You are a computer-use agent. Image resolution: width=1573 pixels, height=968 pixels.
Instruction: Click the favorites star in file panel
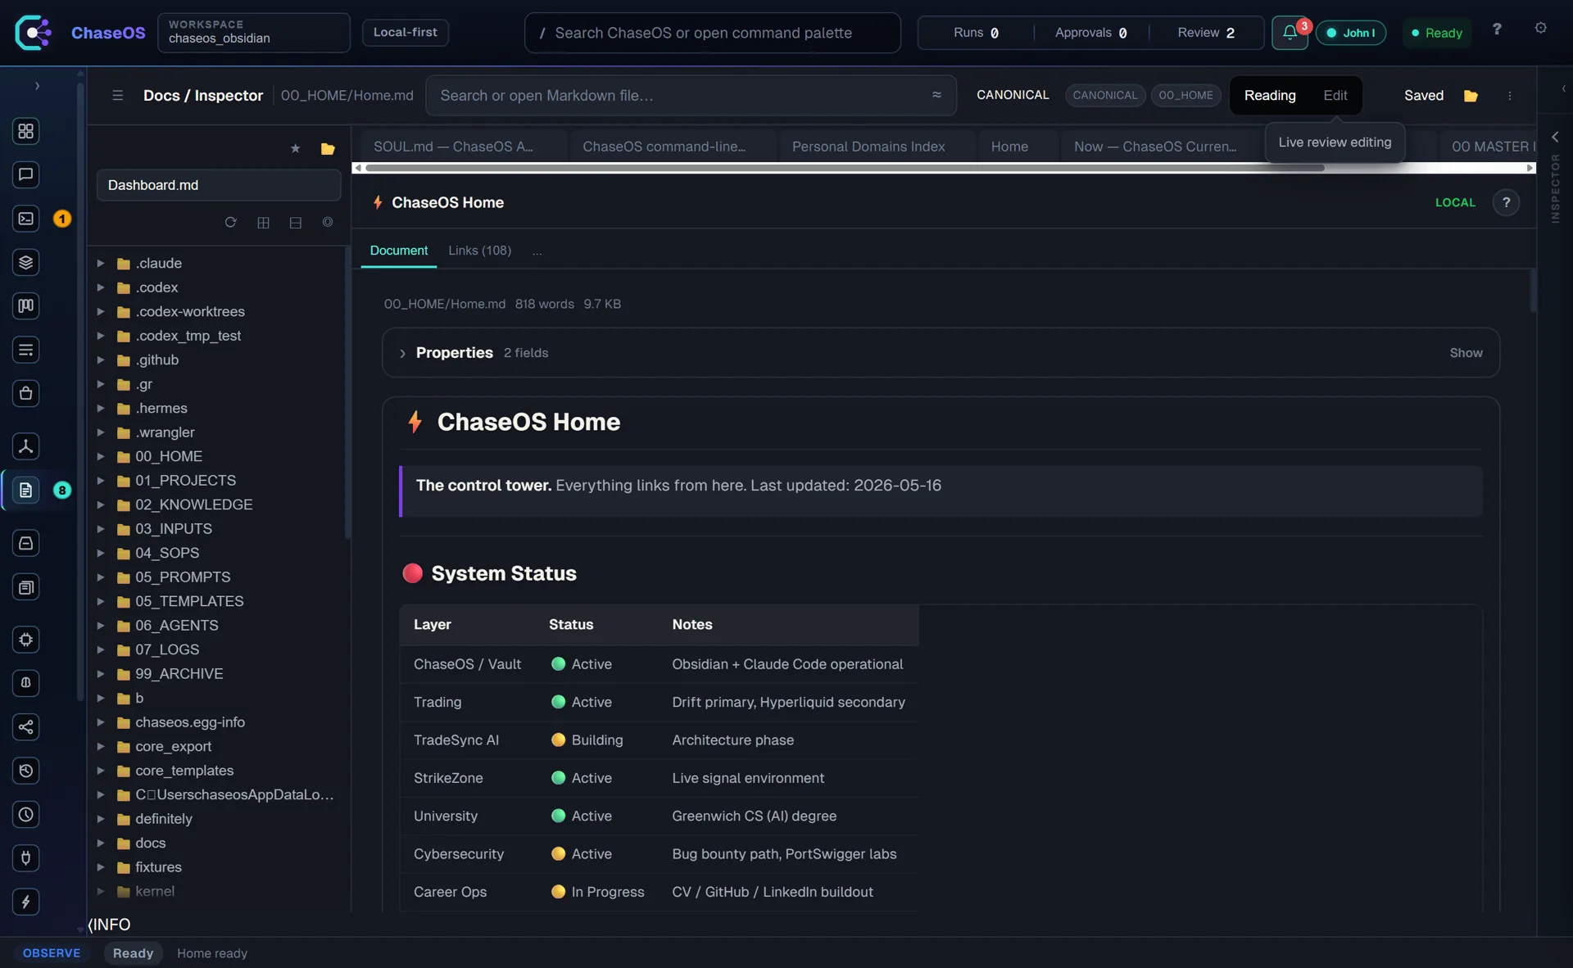(x=295, y=148)
